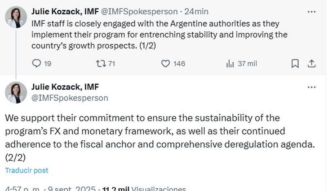Click Traducir post to translate the post
The height and width of the screenshot is (191, 328).
(x=27, y=170)
